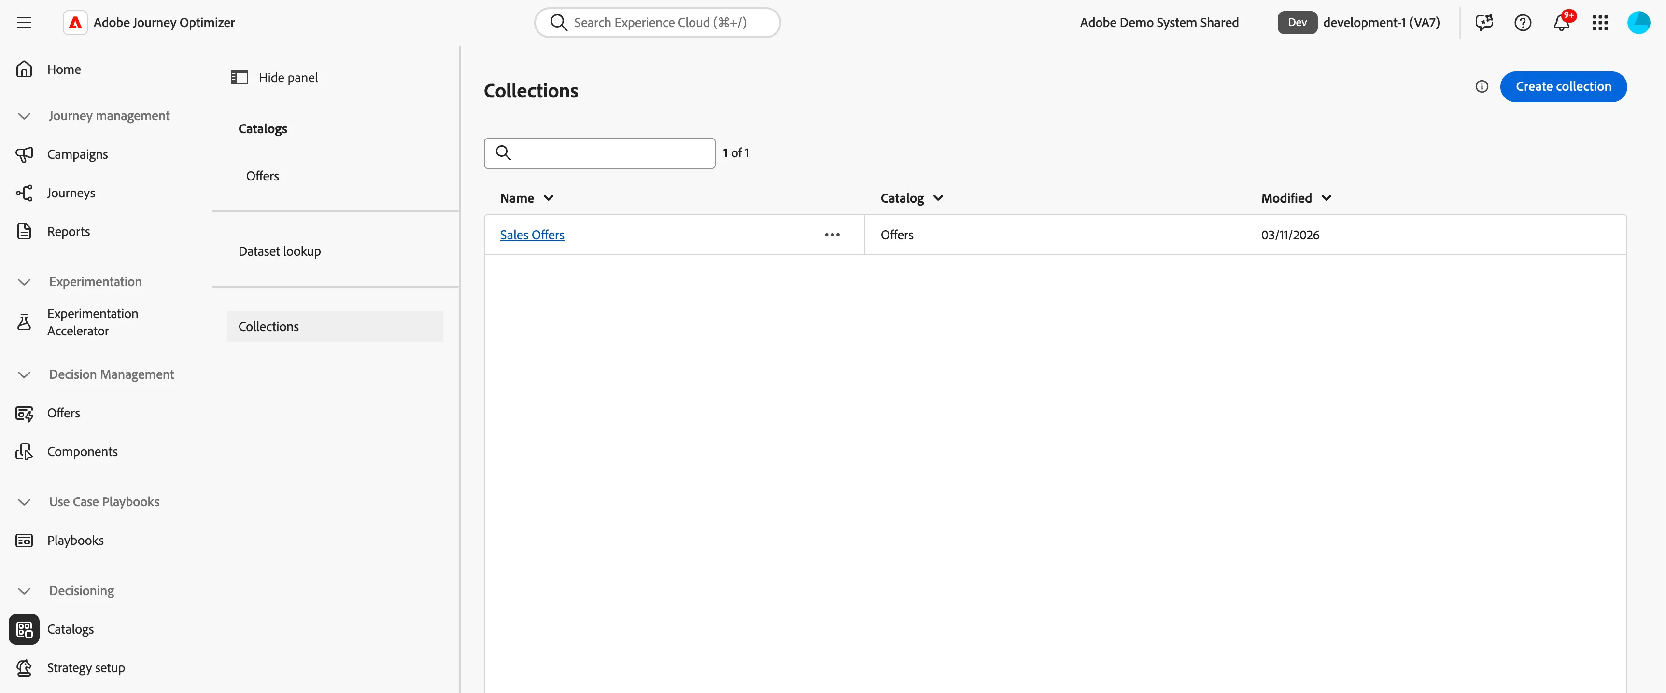Click the Create collection button
1666x693 pixels.
click(x=1563, y=87)
